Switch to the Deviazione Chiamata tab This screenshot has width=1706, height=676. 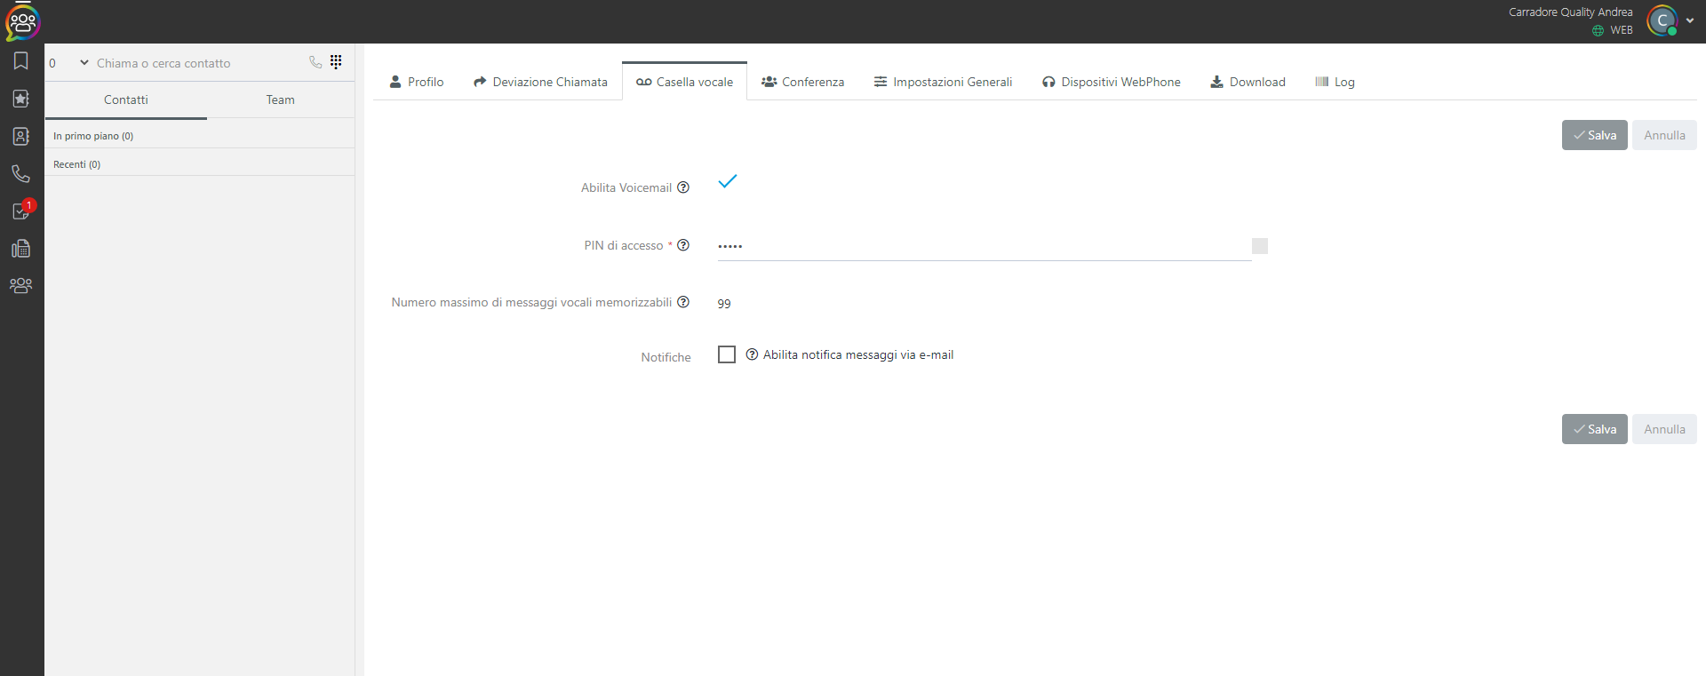click(540, 82)
